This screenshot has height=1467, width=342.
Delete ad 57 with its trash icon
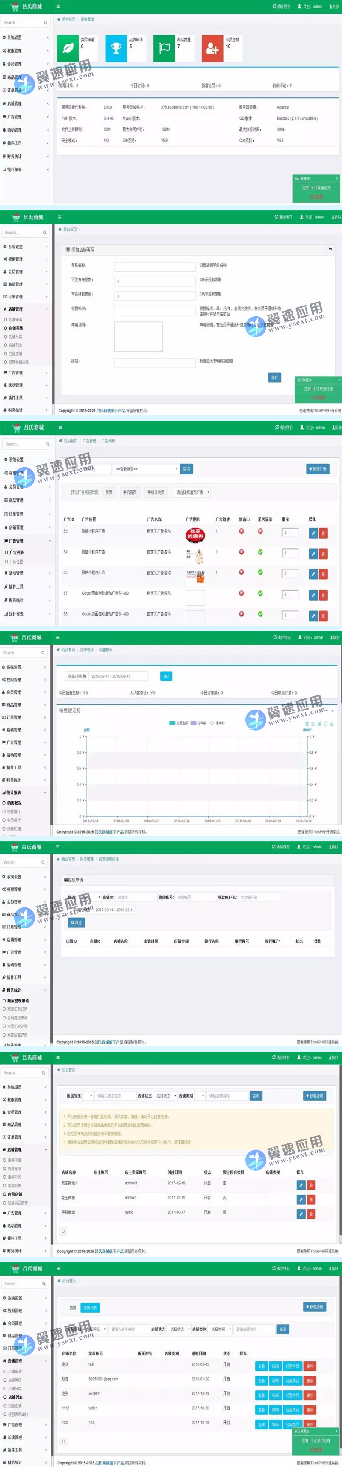pyautogui.click(x=323, y=595)
